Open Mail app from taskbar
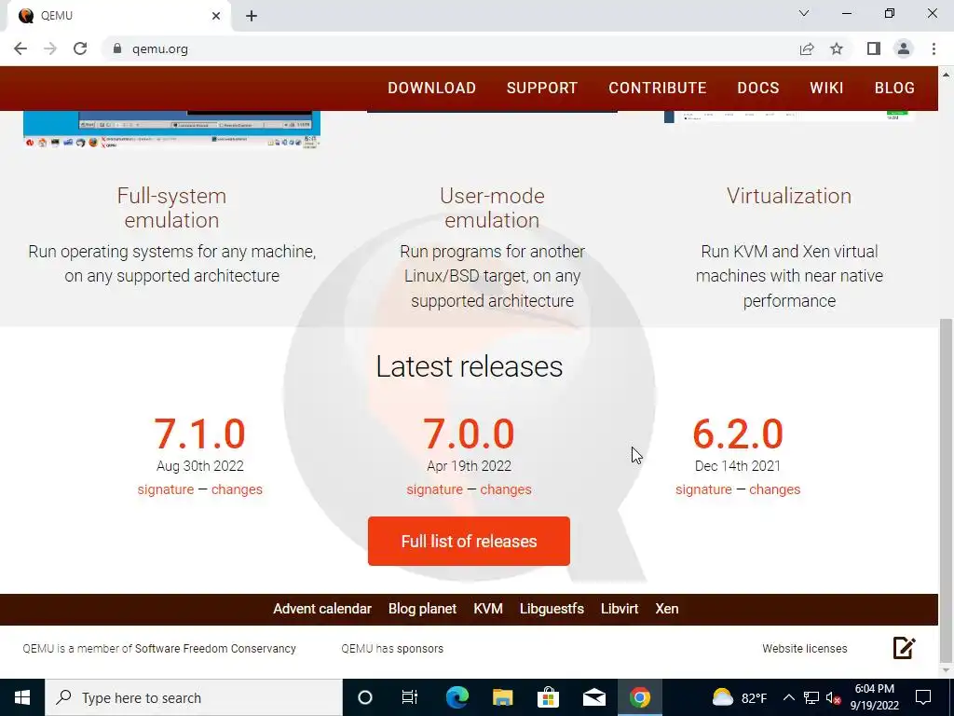 [593, 697]
